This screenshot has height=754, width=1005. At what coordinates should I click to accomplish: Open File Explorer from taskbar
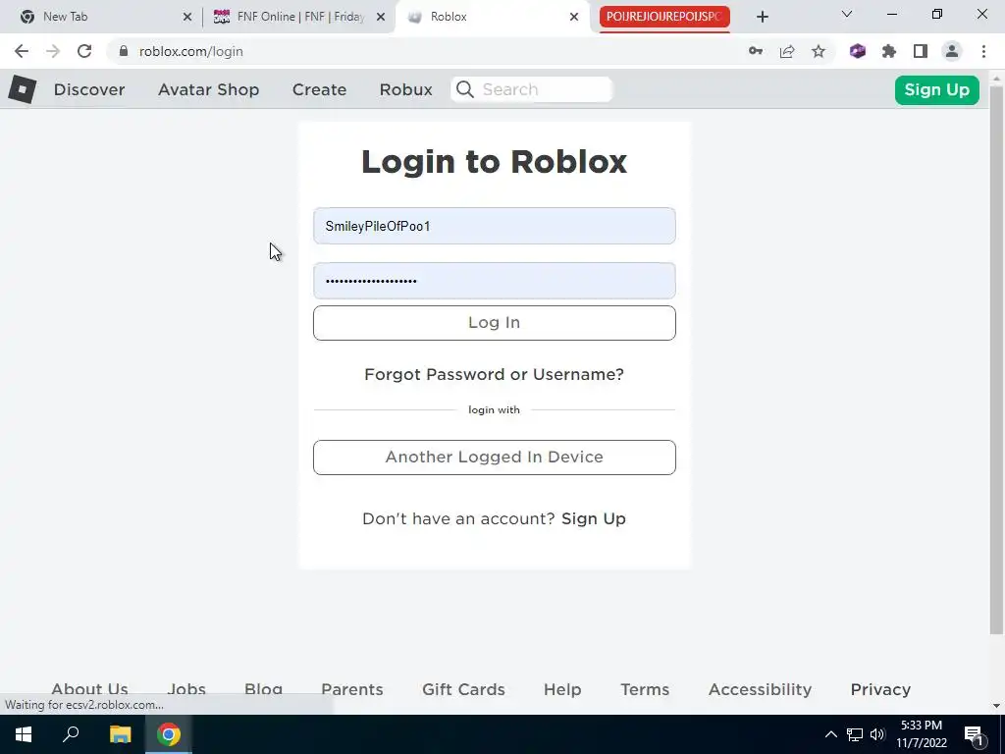point(120,734)
